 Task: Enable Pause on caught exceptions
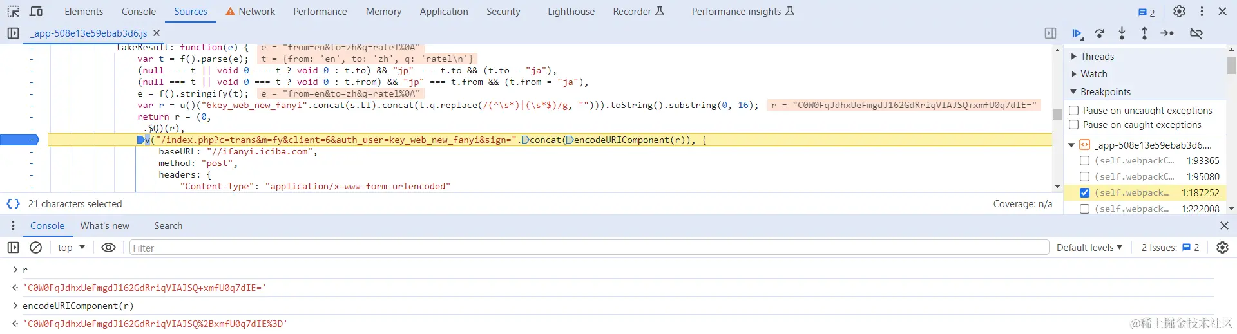[1074, 125]
